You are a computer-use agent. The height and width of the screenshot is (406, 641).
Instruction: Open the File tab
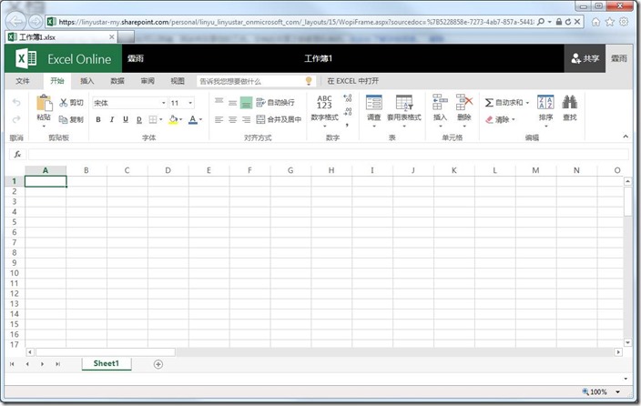[x=23, y=81]
